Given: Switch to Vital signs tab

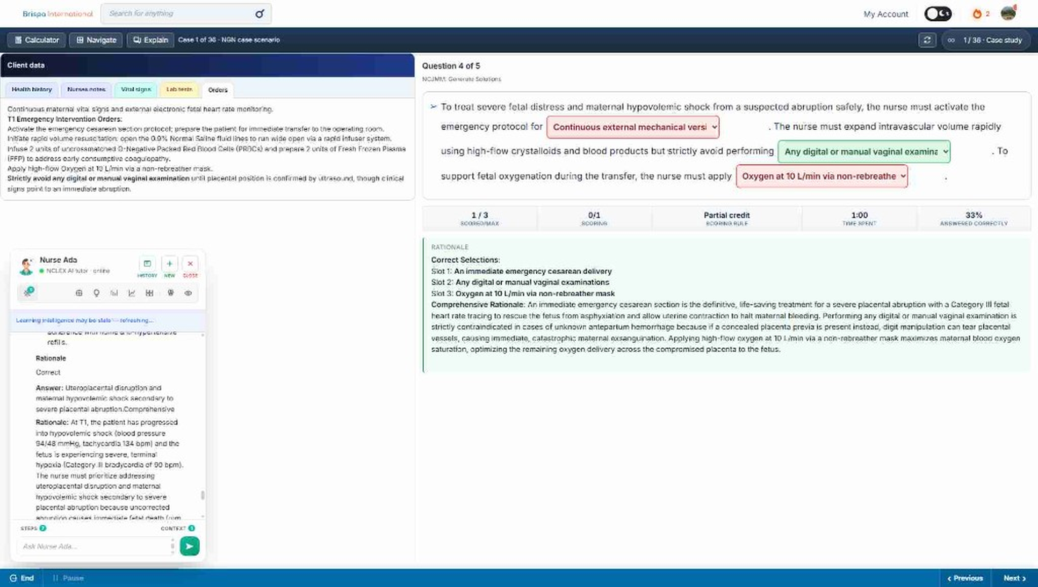Looking at the screenshot, I should [136, 89].
